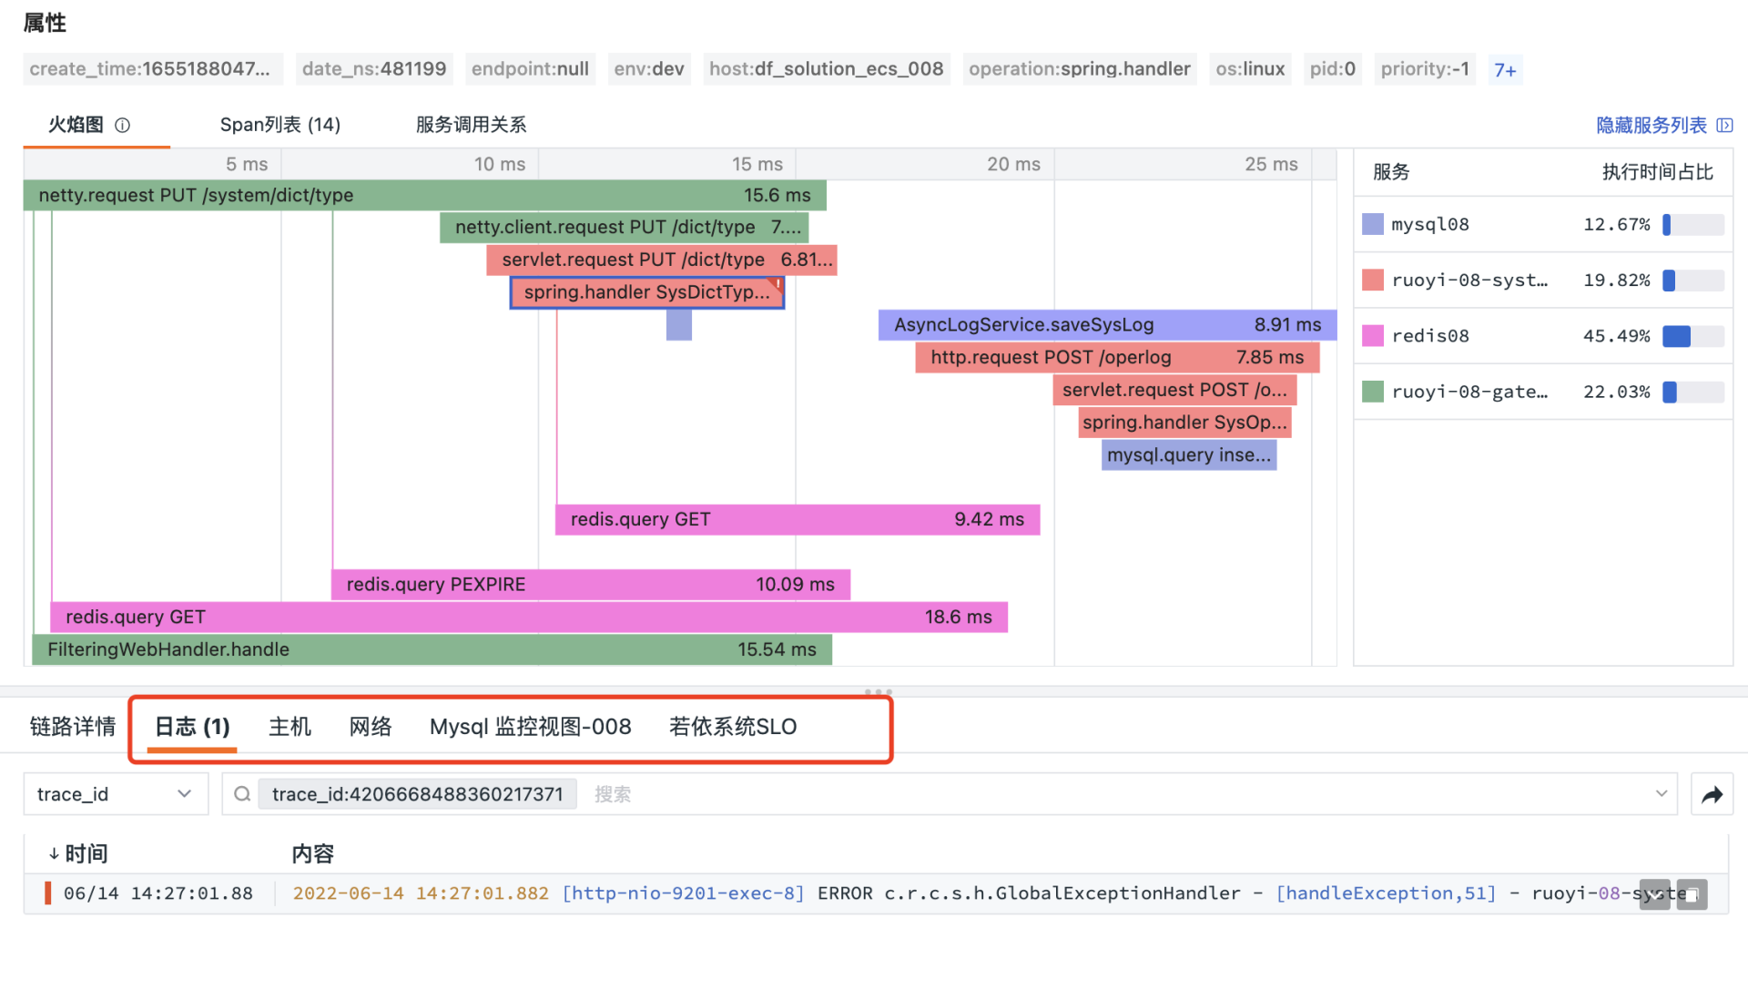
Task: Click error marker on spring.handler span
Action: pyautogui.click(x=777, y=283)
